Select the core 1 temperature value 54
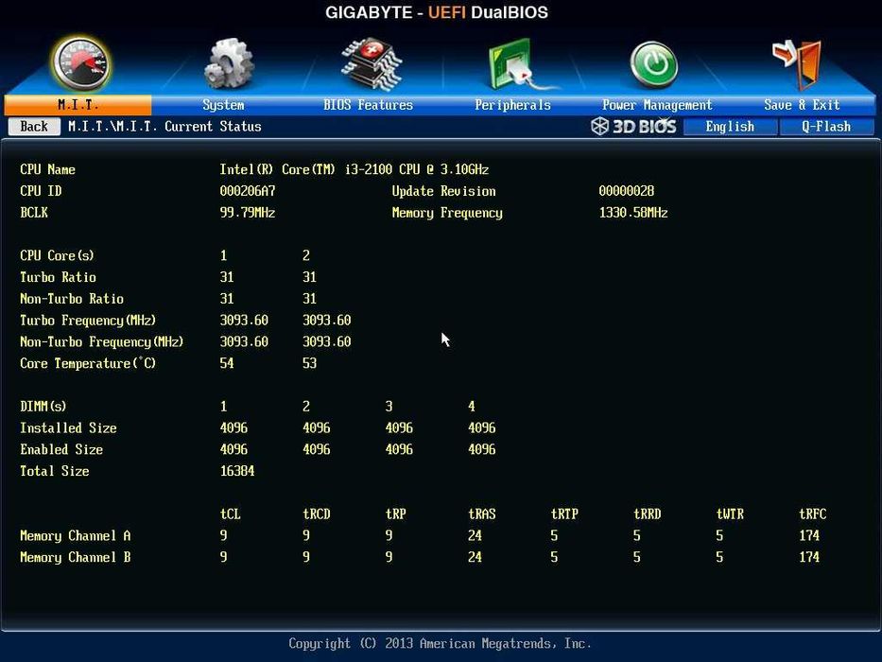The image size is (882, 662). 227,363
